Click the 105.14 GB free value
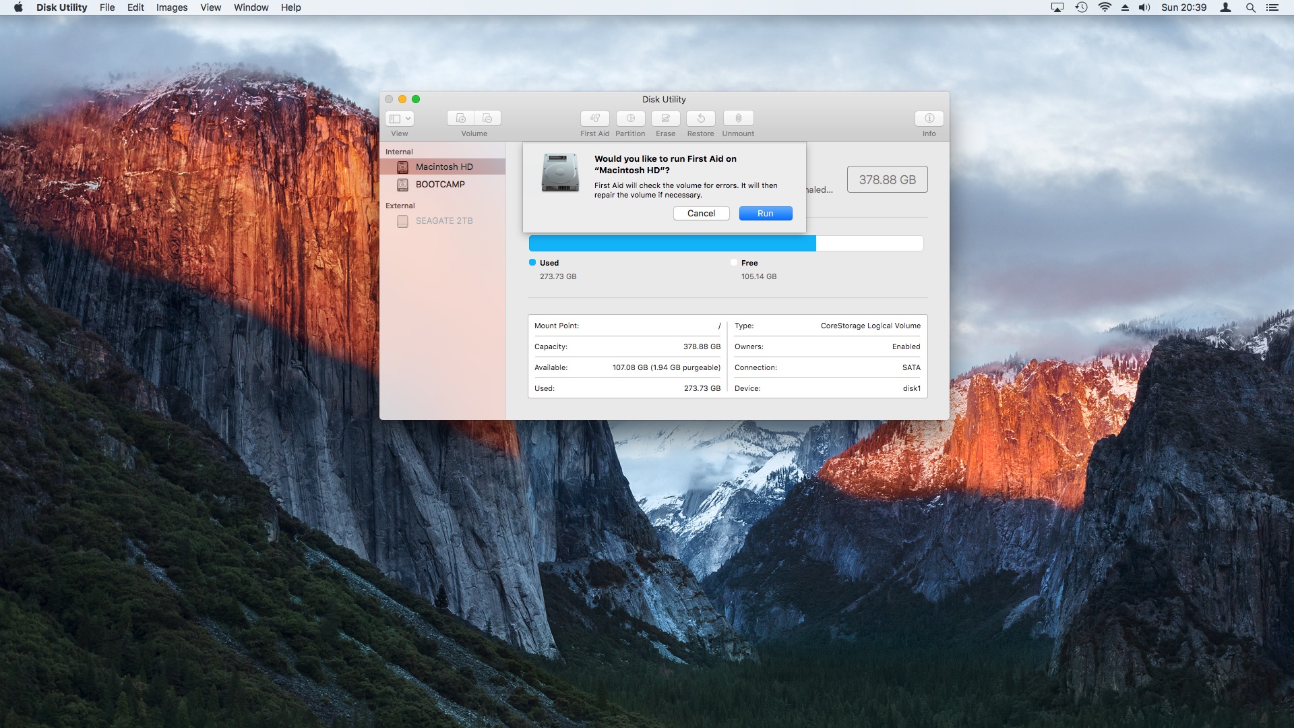Image resolution: width=1294 pixels, height=728 pixels. (759, 276)
